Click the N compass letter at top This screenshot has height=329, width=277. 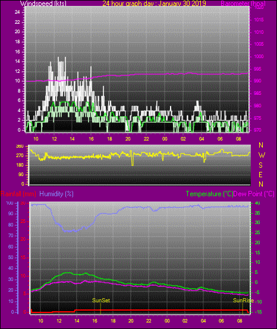(x=261, y=145)
